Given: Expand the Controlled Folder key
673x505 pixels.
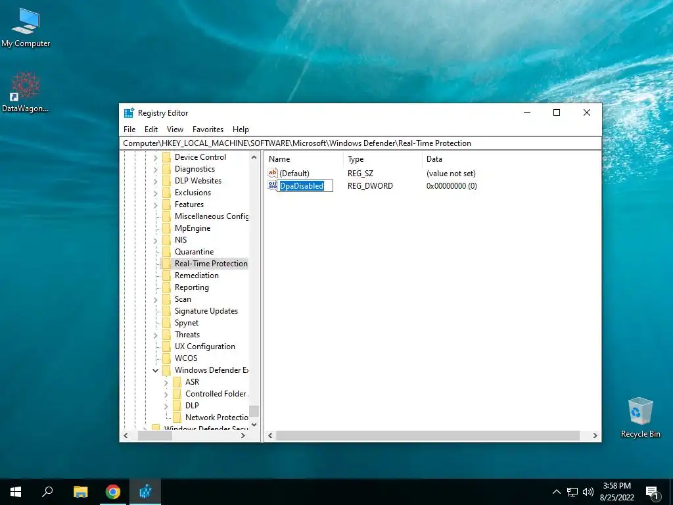Looking at the screenshot, I should (x=166, y=394).
